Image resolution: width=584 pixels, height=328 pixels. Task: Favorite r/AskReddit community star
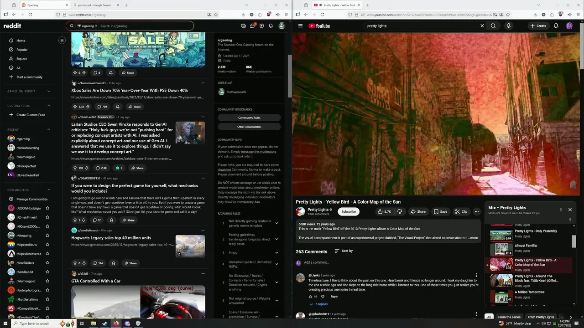tap(47, 272)
